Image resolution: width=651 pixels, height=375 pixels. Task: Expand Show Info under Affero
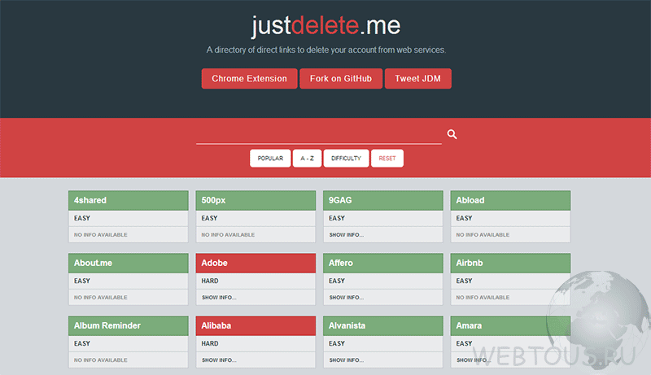click(346, 298)
